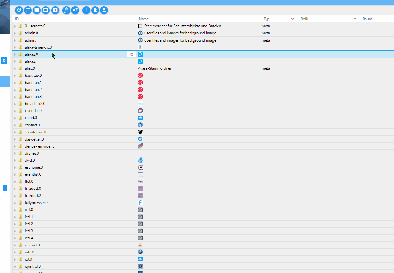
Task: Click the expand one level button
Action: tap(55, 10)
